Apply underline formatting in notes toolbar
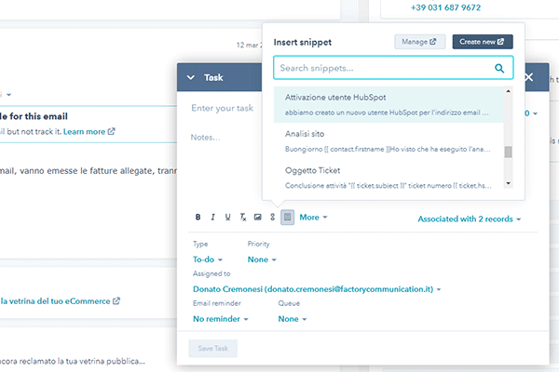Image resolution: width=559 pixels, height=372 pixels. [x=228, y=217]
